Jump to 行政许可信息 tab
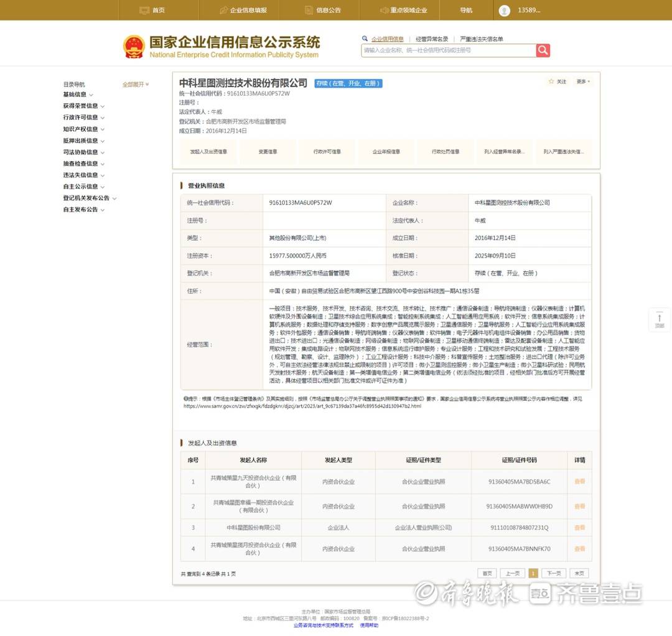 (327, 152)
